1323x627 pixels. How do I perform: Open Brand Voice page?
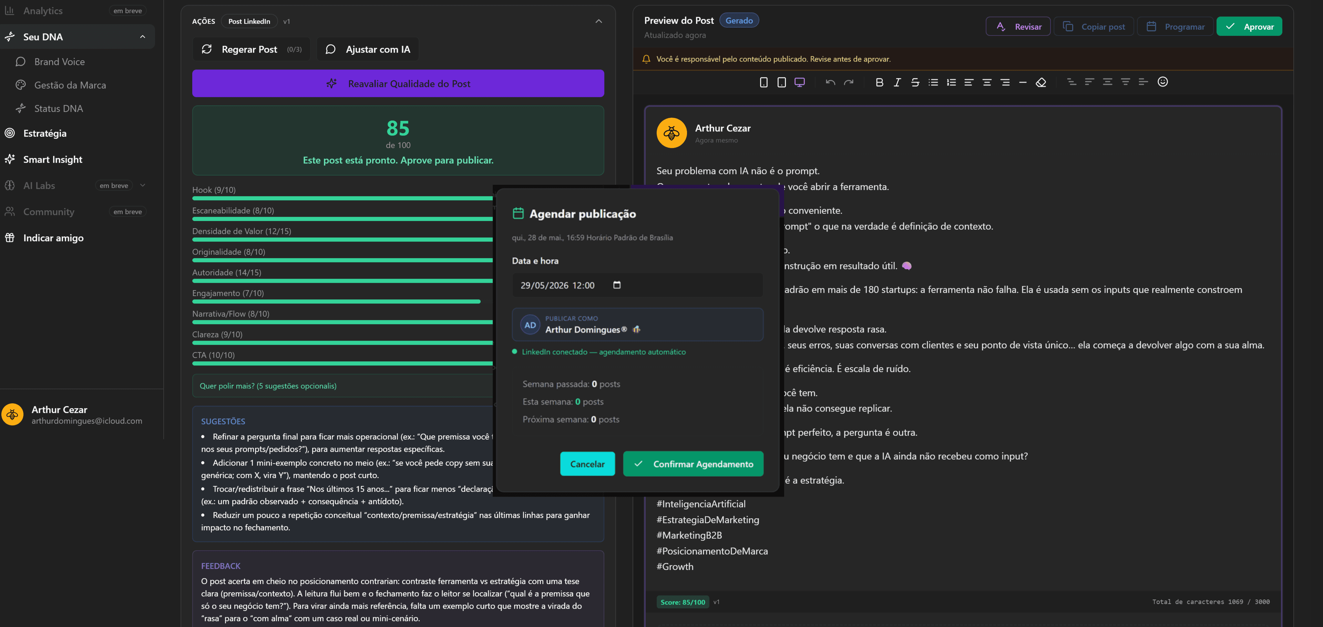pyautogui.click(x=60, y=62)
